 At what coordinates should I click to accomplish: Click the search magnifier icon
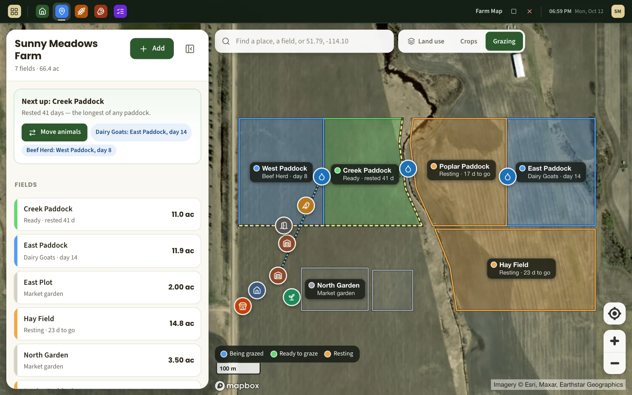[226, 41]
